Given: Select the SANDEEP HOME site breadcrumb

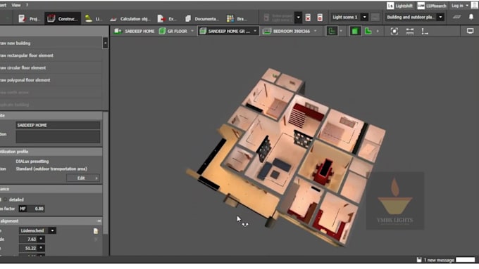Looking at the screenshot, I should point(135,31).
